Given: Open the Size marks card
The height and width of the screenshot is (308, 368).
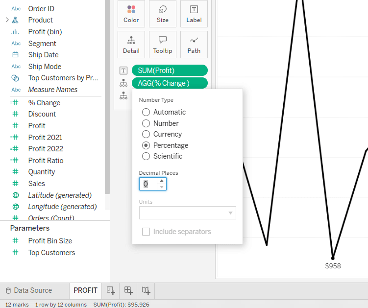Looking at the screenshot, I should point(163,14).
